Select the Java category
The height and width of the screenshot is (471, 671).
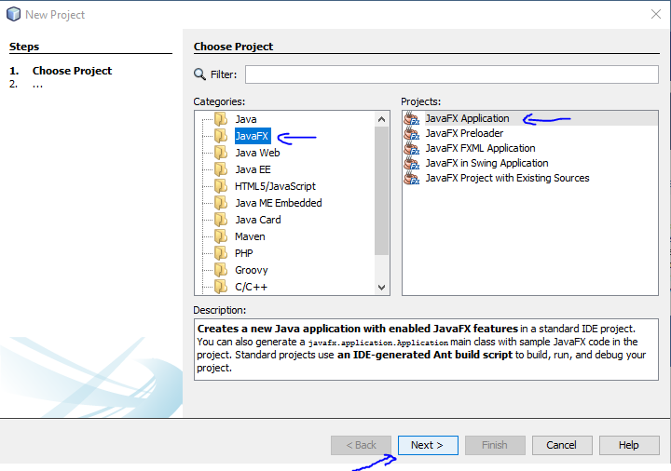(246, 119)
